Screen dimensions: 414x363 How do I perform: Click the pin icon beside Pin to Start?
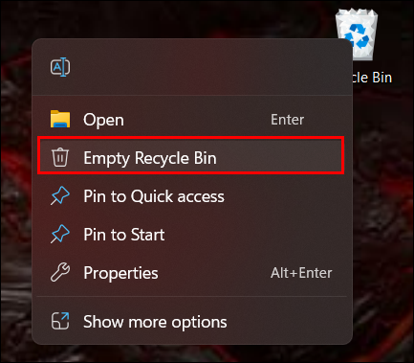click(x=60, y=234)
